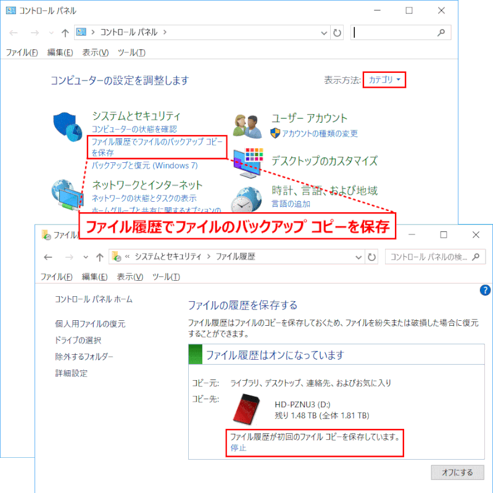Open ファイル(F) menu in Control Panel window
Screen dimensions: 493x493
[x=22, y=52]
